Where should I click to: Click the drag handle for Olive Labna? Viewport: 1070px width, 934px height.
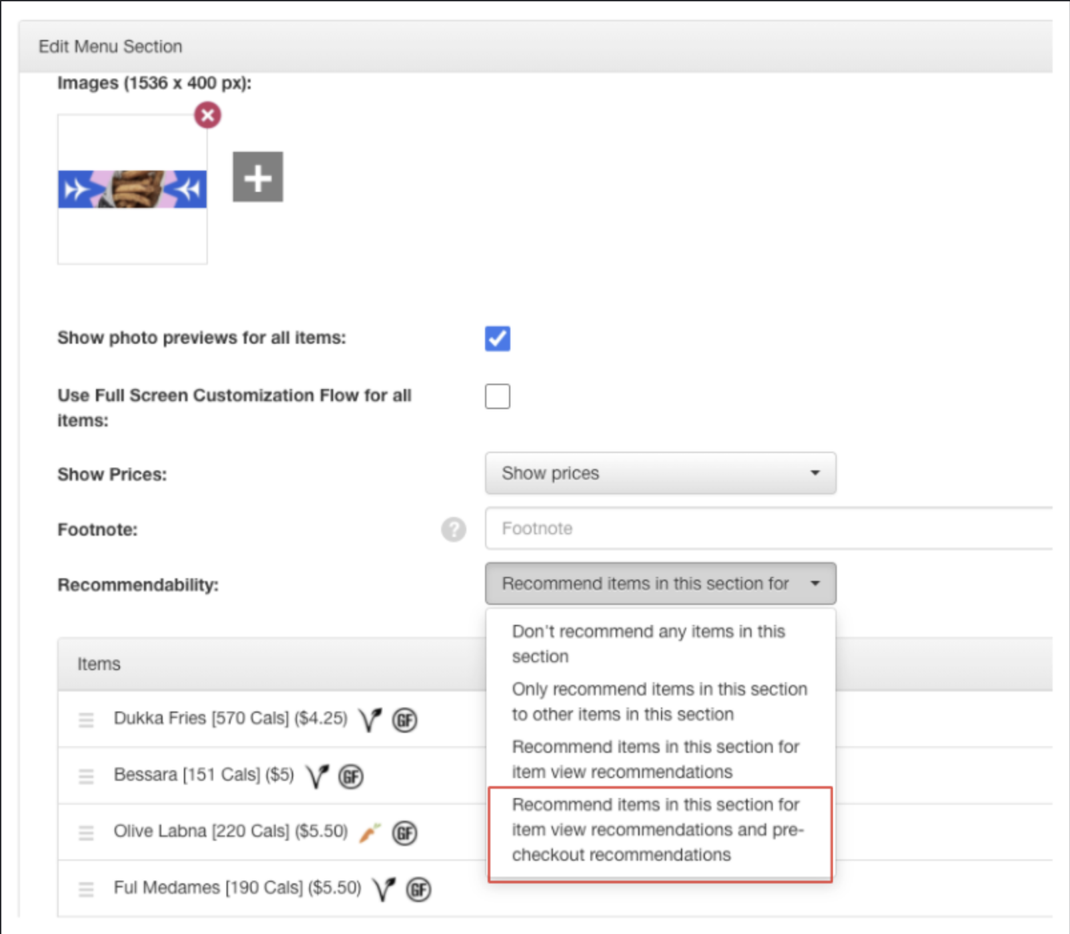coord(86,832)
